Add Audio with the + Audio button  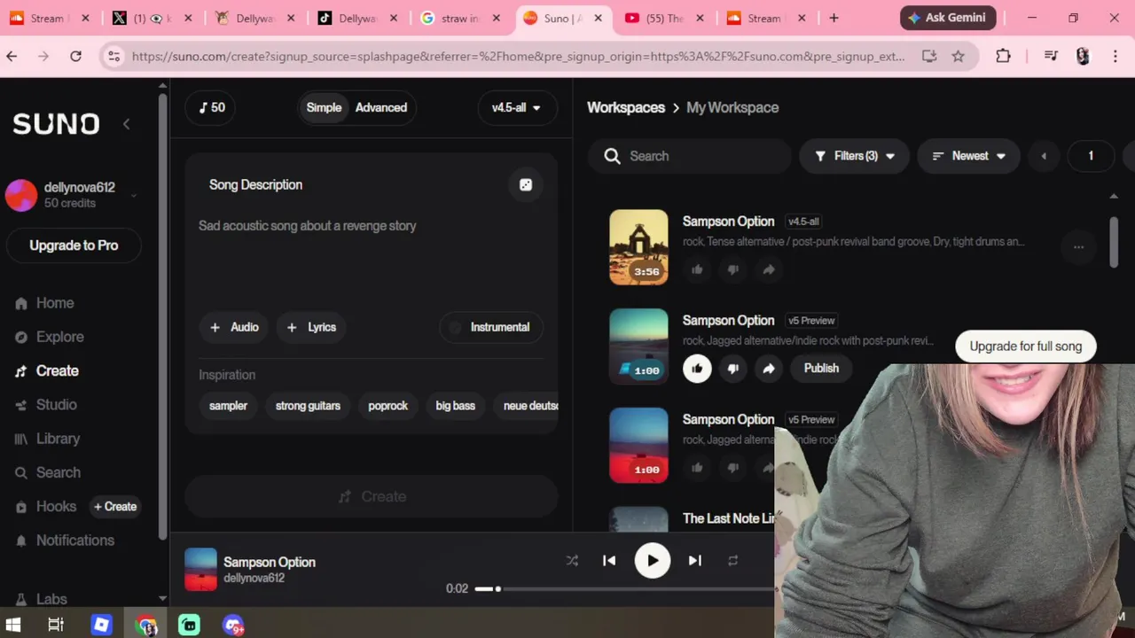(235, 327)
